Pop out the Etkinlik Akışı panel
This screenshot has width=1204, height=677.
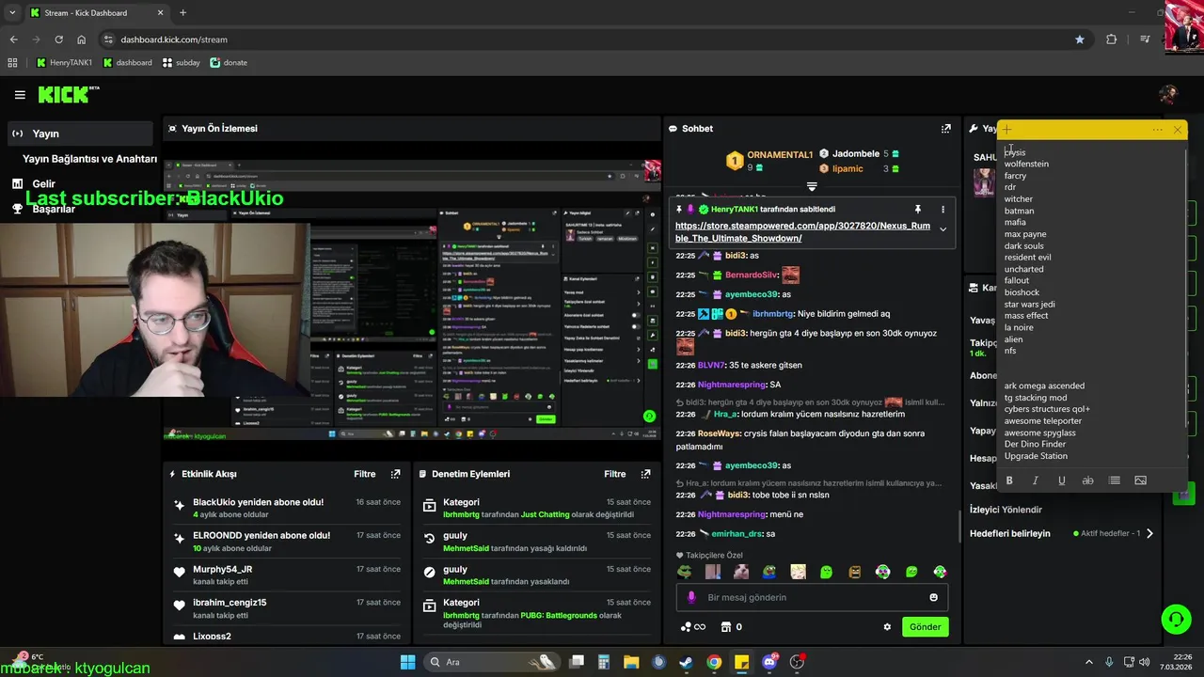coord(396,474)
